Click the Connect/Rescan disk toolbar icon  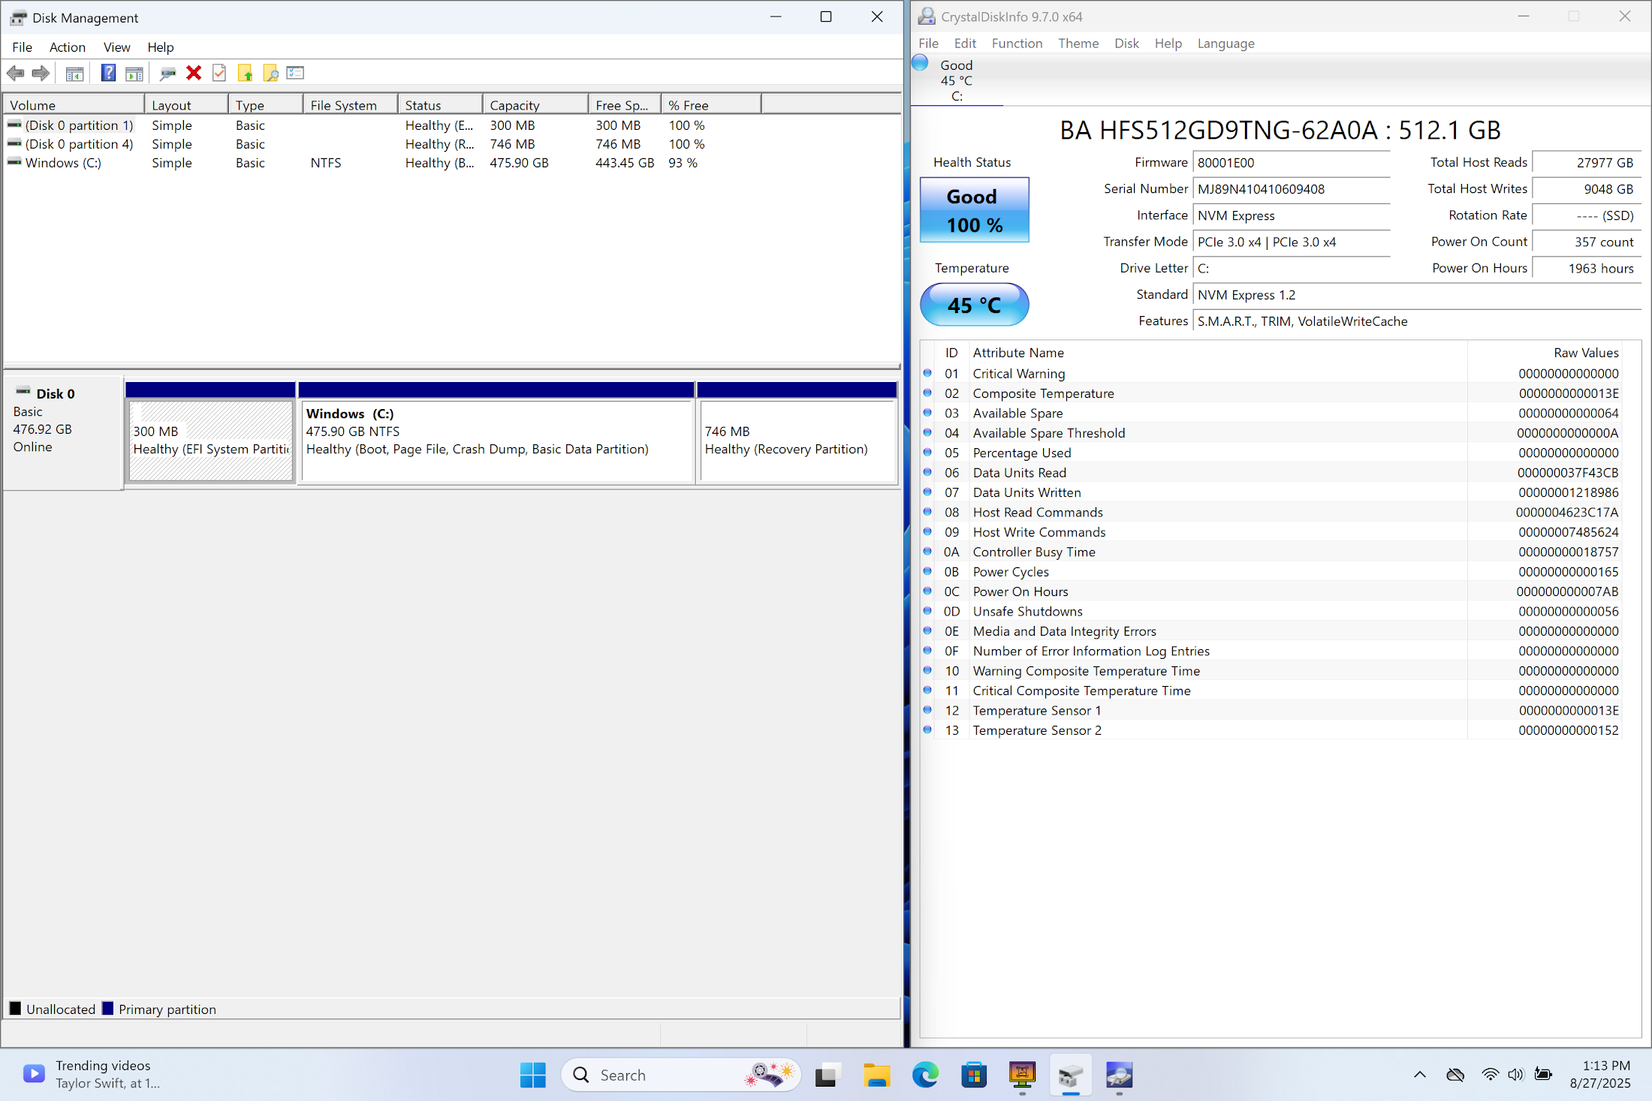pos(167,73)
